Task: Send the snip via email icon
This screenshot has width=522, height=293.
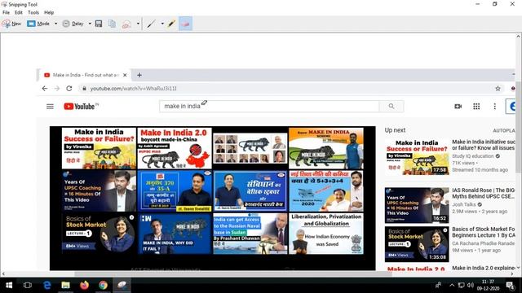Action: coord(126,24)
